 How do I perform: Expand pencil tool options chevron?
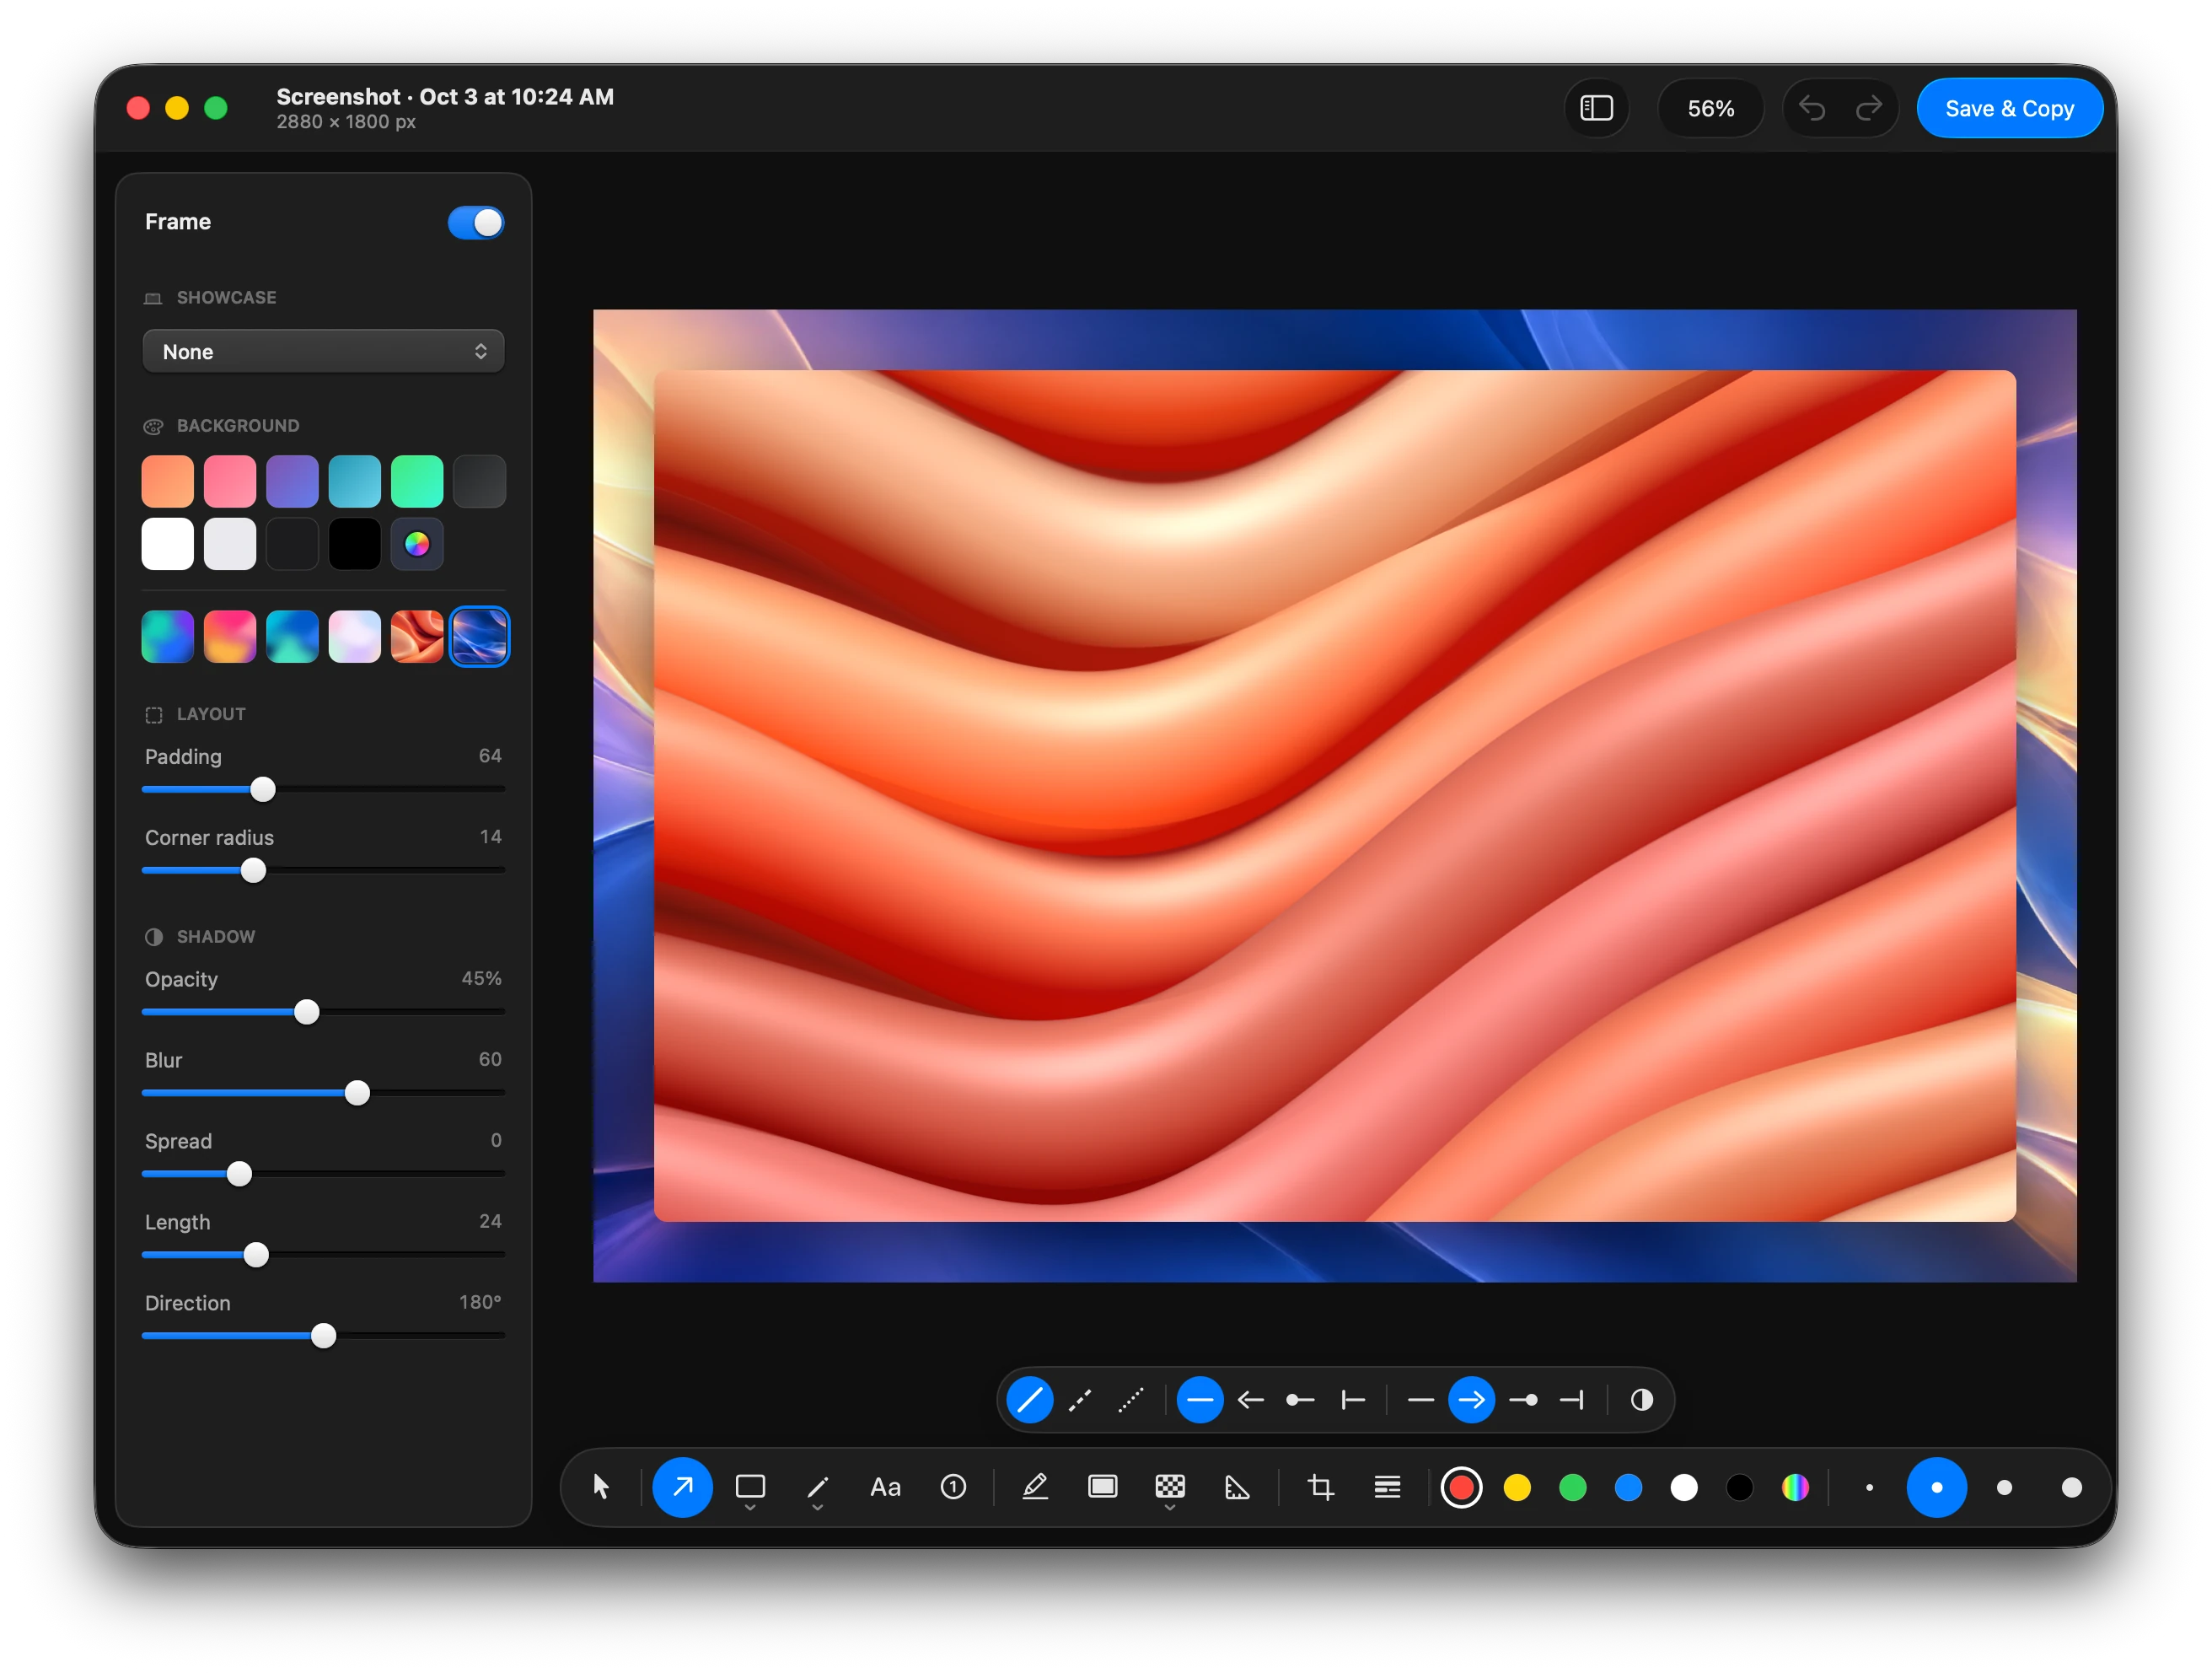coord(817,1508)
